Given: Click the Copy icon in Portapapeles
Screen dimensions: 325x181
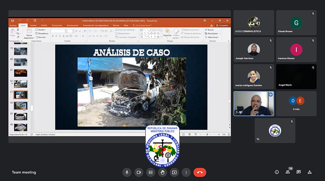Looking at the screenshot, I should (18, 33).
